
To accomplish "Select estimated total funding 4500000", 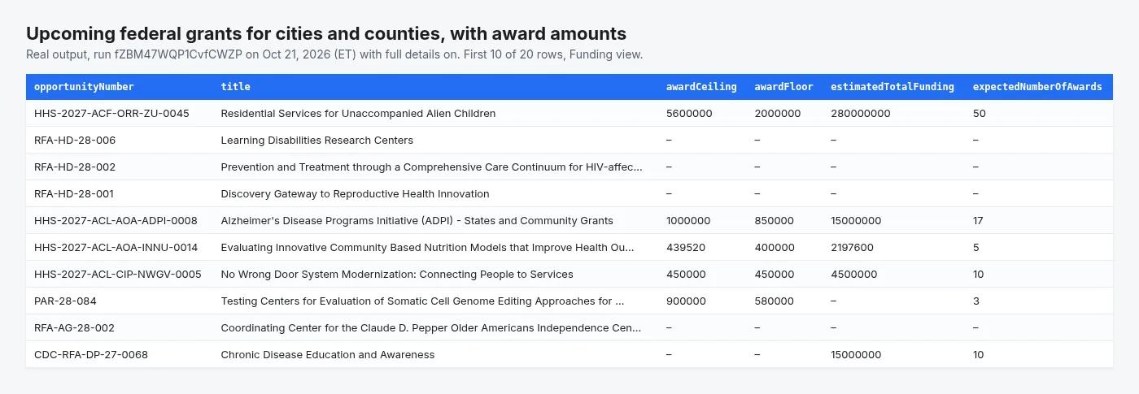I will (854, 275).
